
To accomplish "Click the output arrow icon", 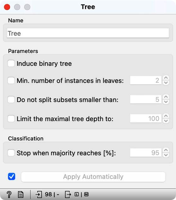I will (68, 194).
